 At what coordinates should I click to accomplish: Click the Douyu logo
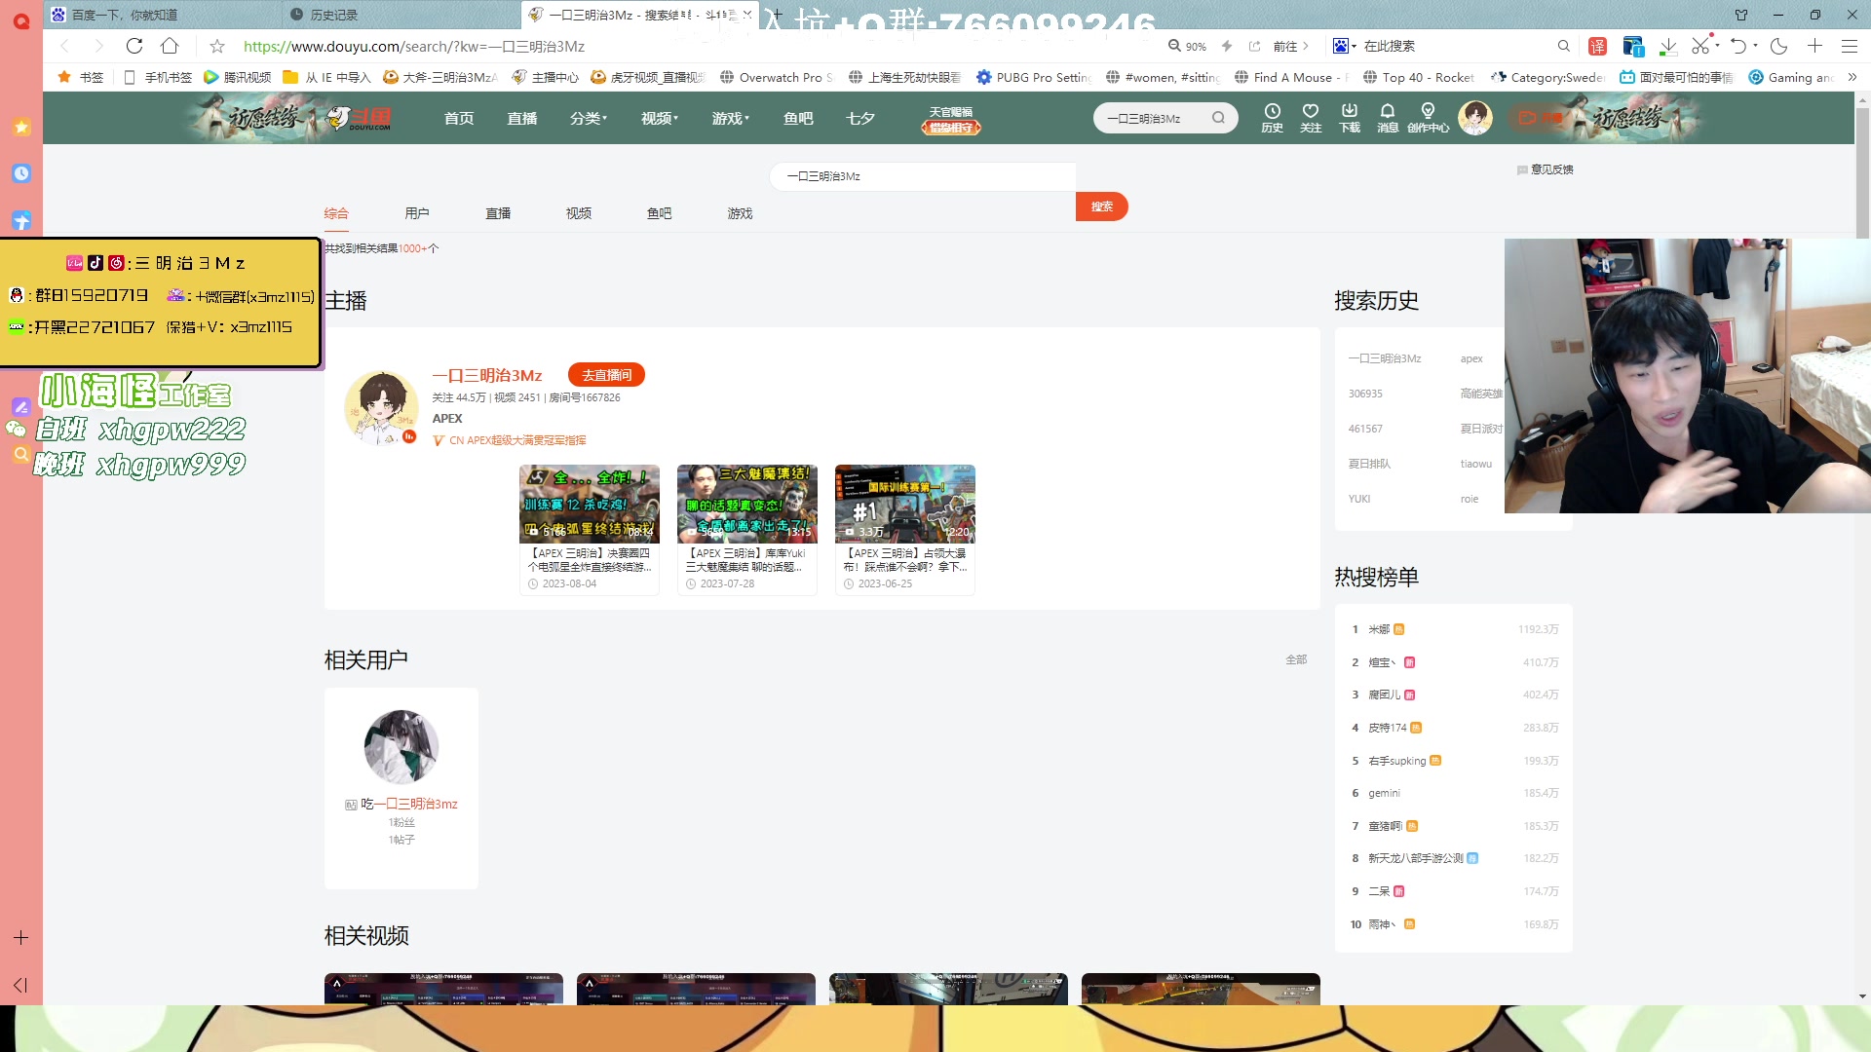pyautogui.click(x=360, y=118)
